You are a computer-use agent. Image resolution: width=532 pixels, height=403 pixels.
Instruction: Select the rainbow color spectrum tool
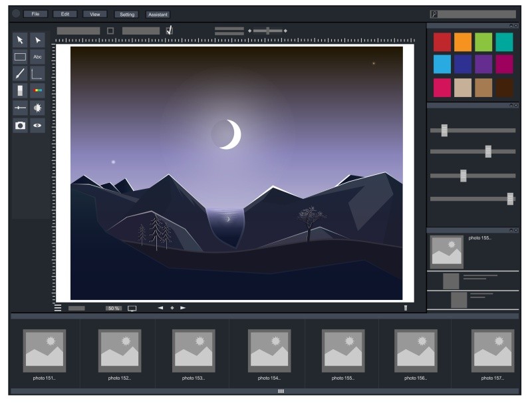[x=37, y=90]
